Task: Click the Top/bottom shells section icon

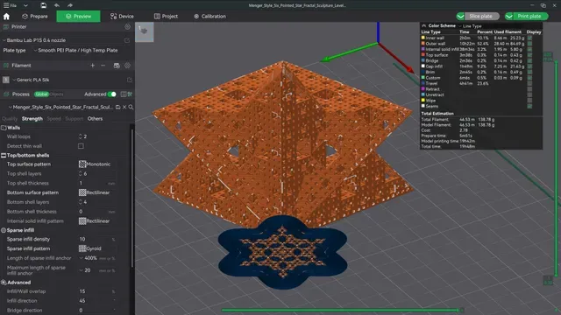Action: (4, 156)
